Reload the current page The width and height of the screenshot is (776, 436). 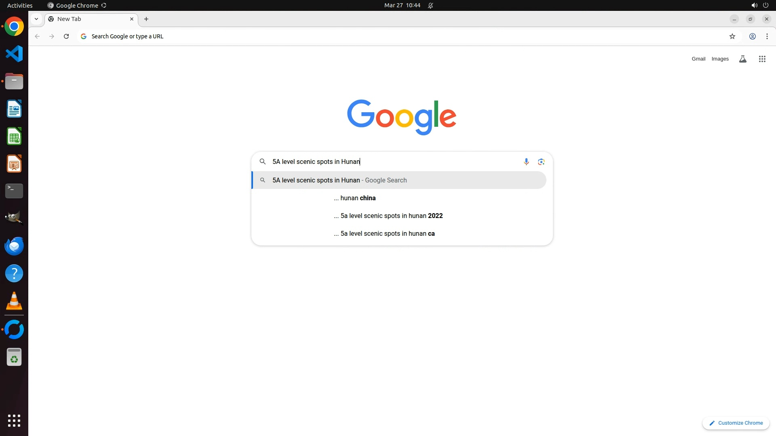pos(66,36)
